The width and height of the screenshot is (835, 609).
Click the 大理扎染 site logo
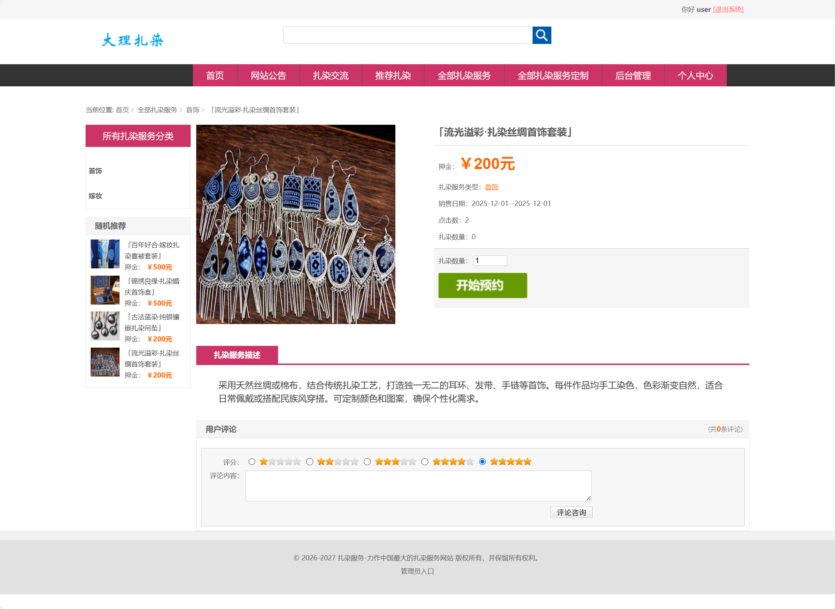click(132, 40)
